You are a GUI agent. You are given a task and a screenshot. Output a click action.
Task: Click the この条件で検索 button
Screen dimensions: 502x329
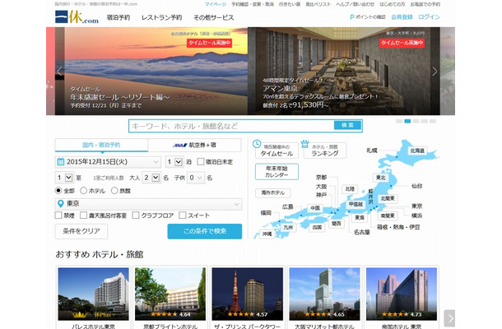[205, 231]
